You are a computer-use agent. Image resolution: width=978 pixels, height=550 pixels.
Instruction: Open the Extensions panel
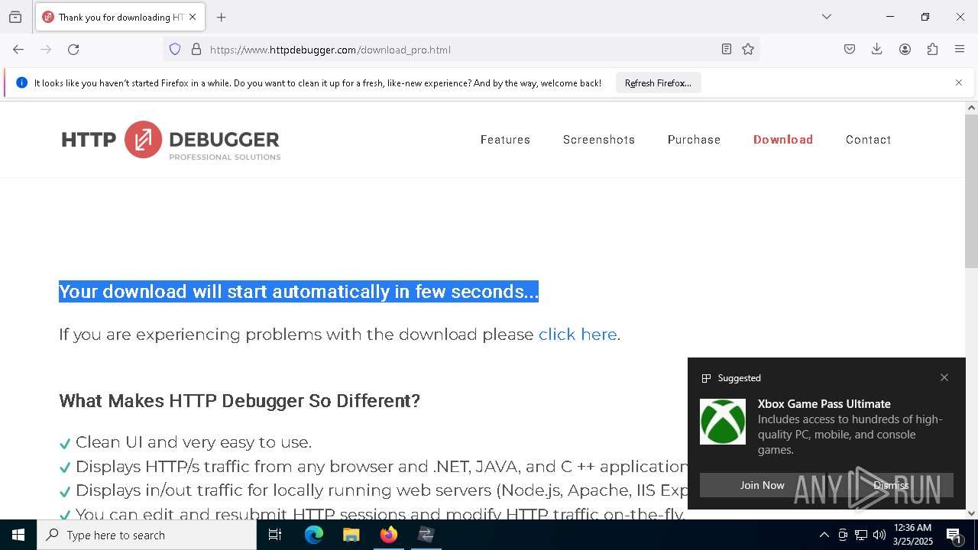click(932, 50)
